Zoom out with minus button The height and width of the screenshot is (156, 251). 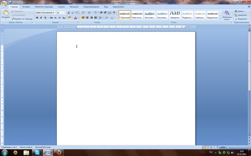point(228,147)
